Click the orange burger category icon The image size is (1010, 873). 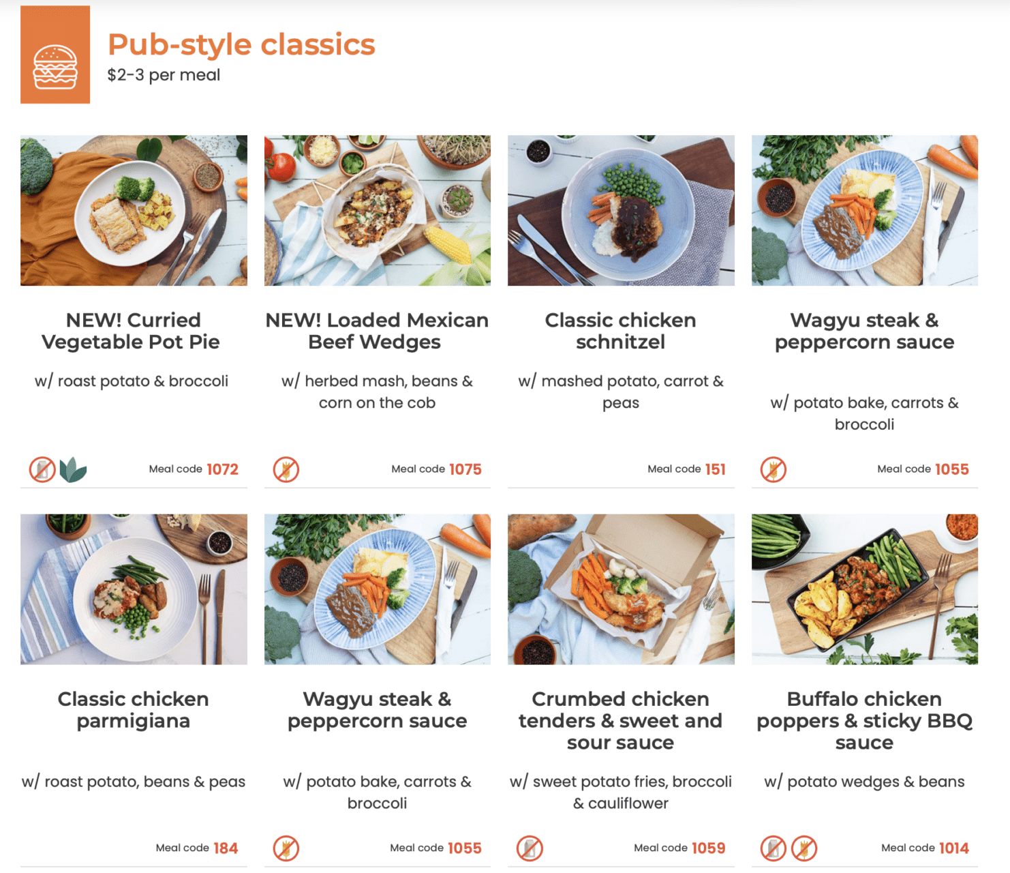point(55,55)
